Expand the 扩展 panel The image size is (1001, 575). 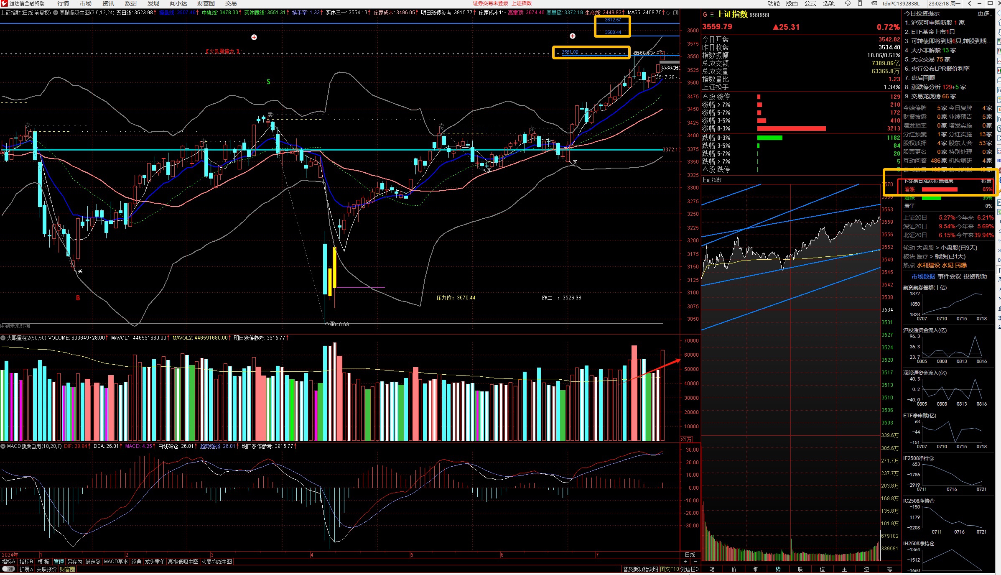click(x=26, y=569)
